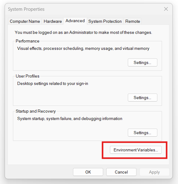Screen dimensions: 178x184
Task: Click the System Properties title bar text
Action: pos(26,9)
